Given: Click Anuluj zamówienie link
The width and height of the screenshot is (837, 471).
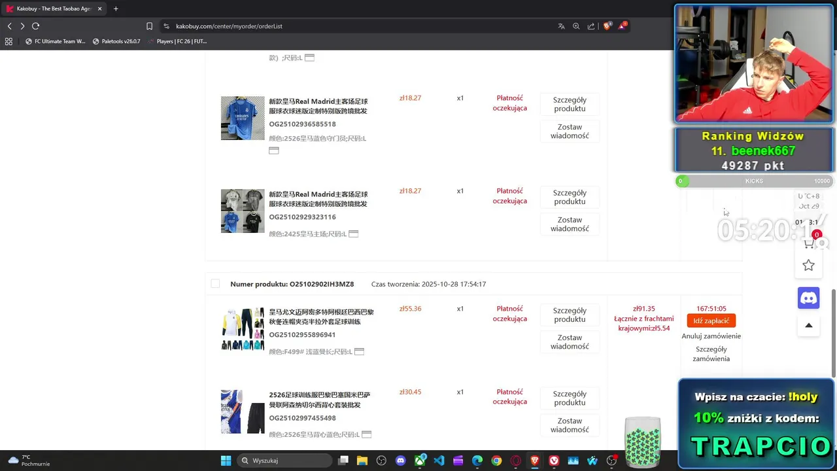Looking at the screenshot, I should tap(711, 336).
